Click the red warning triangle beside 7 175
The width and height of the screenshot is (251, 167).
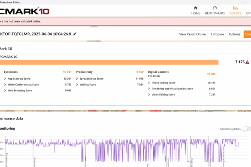[x=247, y=62]
